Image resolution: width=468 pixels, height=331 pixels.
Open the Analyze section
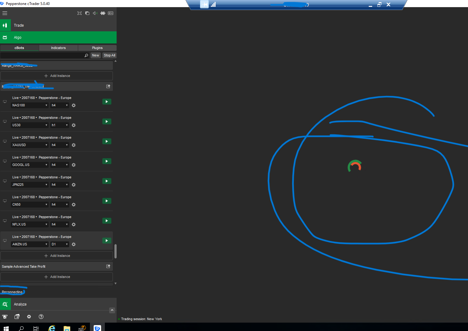coord(58,304)
